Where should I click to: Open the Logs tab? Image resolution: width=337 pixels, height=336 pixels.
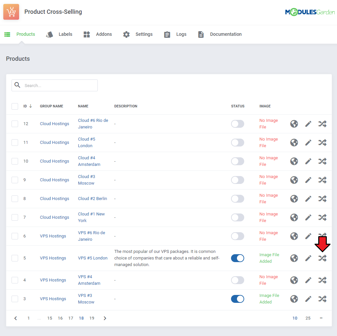click(x=175, y=34)
